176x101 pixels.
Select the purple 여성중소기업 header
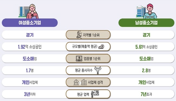30,23
